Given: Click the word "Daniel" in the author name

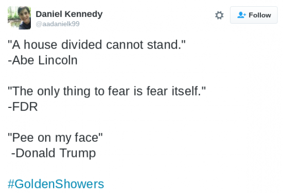Looking at the screenshot, I should click(49, 14).
